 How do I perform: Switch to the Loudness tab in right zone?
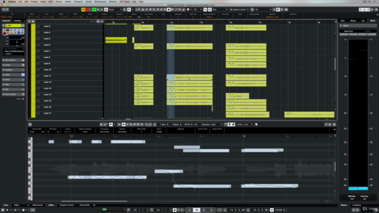(356, 205)
